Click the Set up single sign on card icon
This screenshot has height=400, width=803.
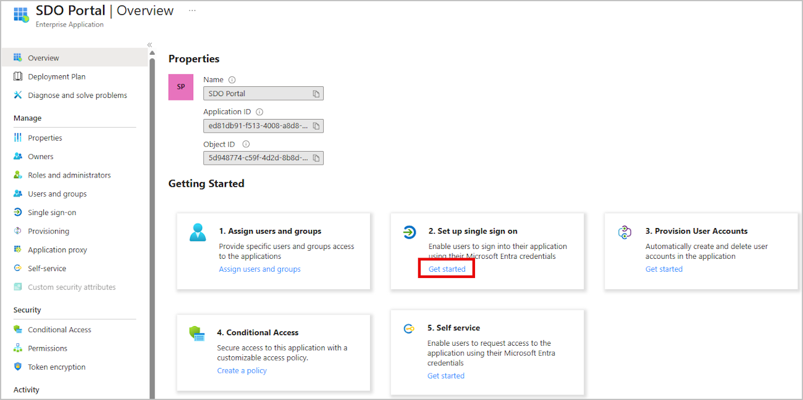(x=410, y=232)
